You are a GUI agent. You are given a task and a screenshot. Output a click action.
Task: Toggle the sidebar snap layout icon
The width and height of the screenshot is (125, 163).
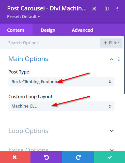[x=106, y=9]
